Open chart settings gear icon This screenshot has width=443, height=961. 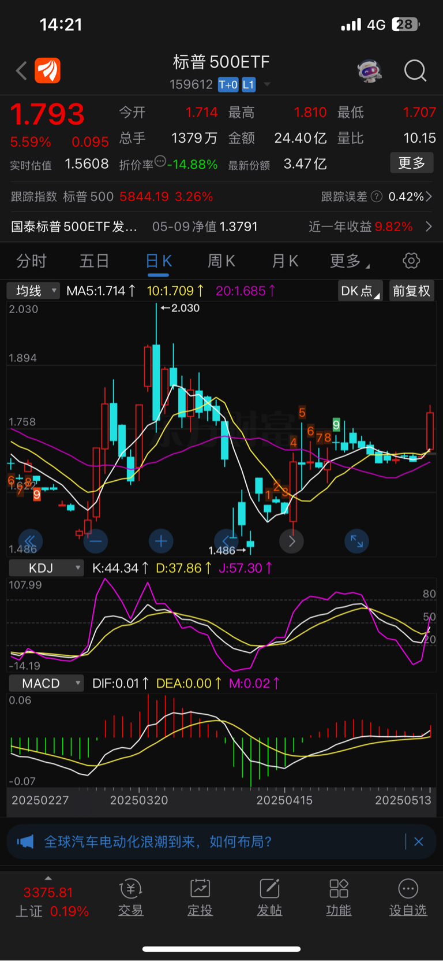[x=411, y=261]
